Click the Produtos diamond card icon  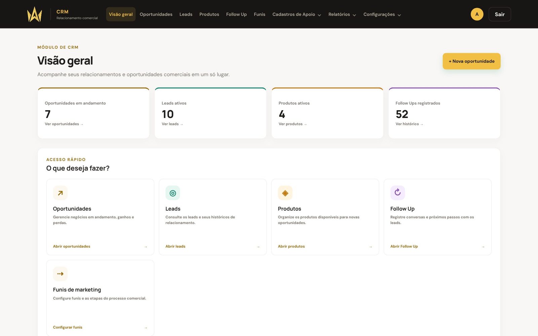(285, 193)
